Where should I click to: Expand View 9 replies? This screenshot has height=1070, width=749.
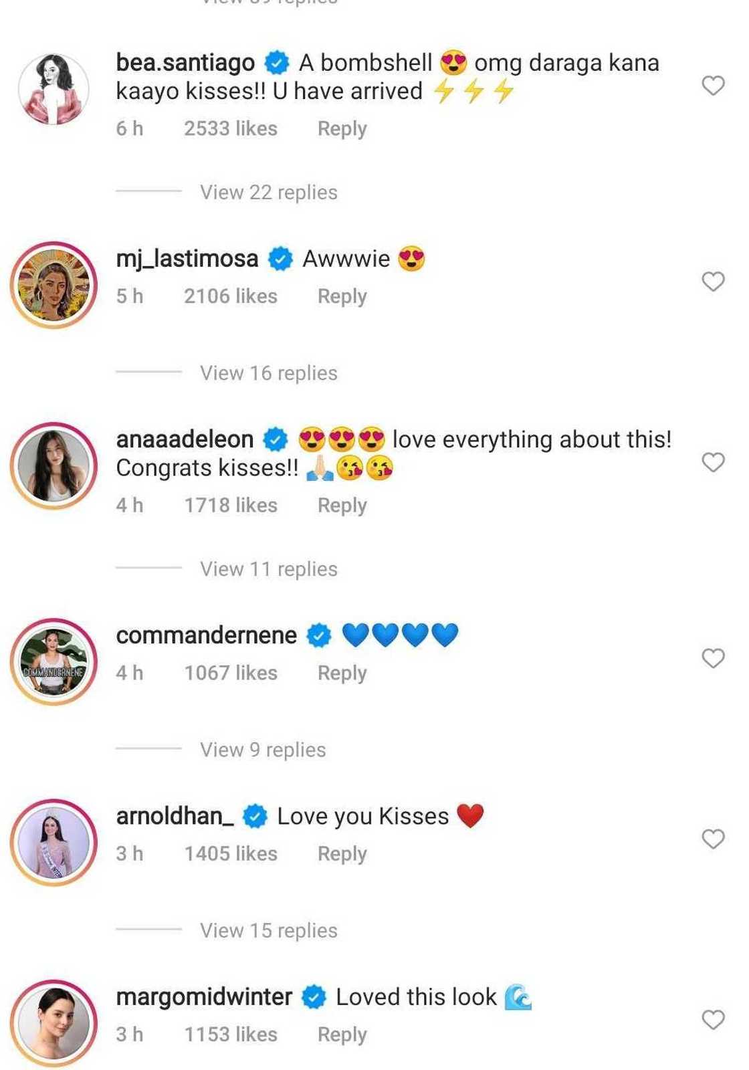(263, 750)
